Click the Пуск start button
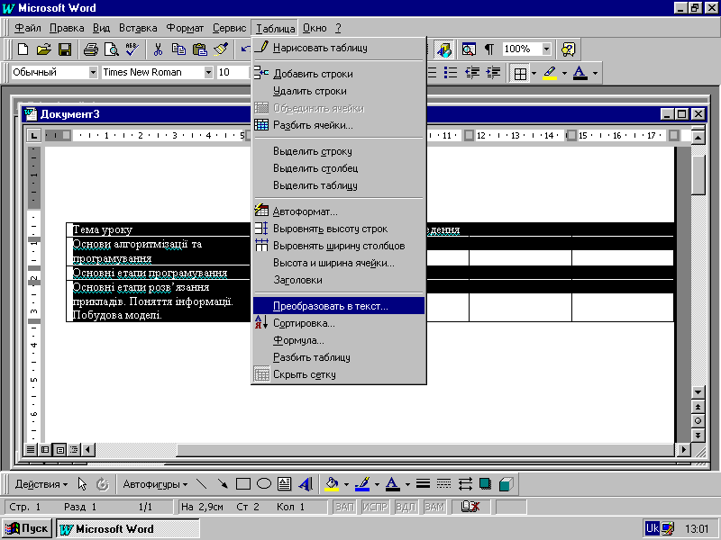The height and width of the screenshot is (540, 721). point(29,528)
